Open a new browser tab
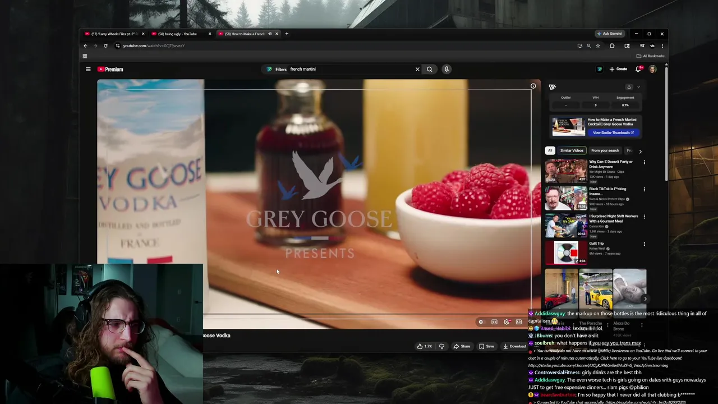718x404 pixels. tap(287, 34)
